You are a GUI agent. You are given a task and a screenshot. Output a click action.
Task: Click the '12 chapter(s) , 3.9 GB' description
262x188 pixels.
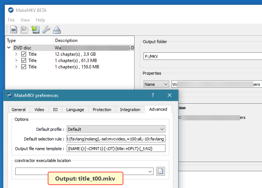(75, 54)
